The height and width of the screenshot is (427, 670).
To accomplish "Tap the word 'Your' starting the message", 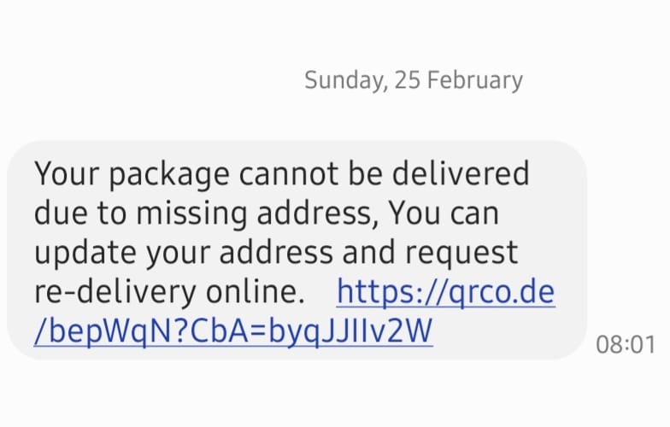I will point(67,173).
